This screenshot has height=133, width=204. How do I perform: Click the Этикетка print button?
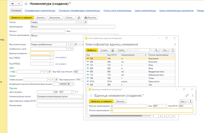point(90,18)
